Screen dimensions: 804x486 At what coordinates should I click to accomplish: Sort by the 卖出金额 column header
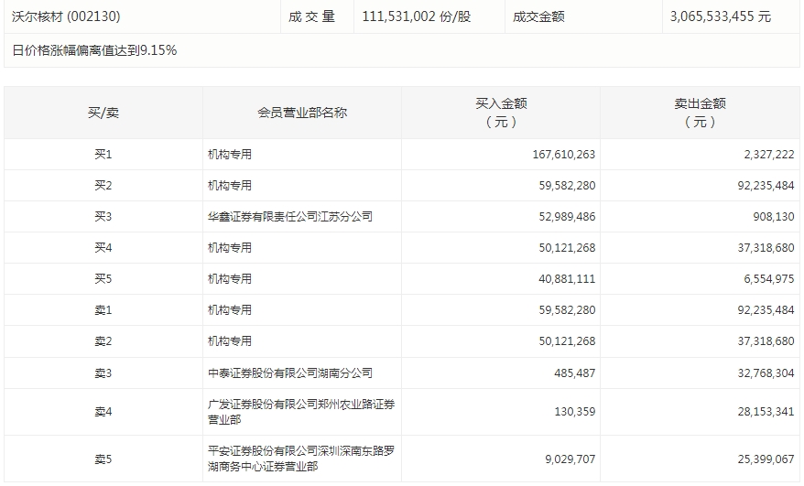coord(700,113)
